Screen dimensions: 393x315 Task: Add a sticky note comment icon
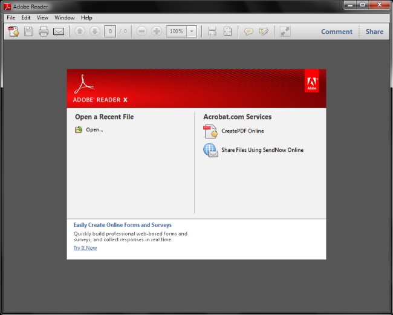point(248,31)
